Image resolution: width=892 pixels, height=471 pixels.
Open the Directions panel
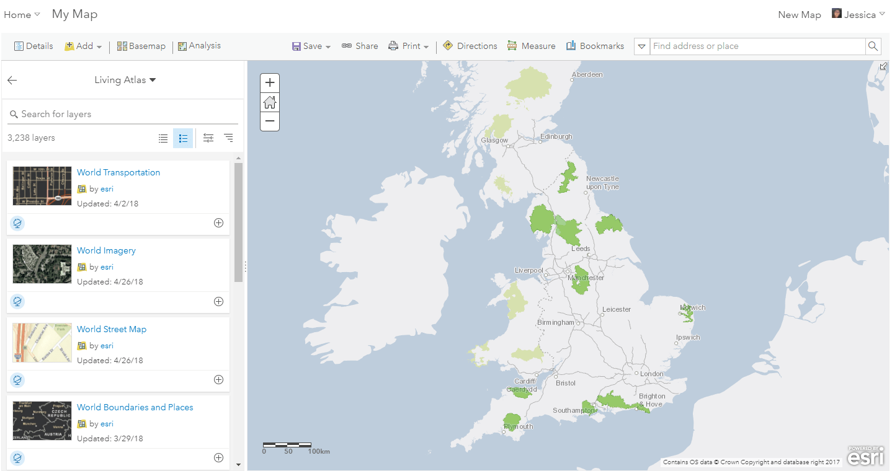click(470, 46)
